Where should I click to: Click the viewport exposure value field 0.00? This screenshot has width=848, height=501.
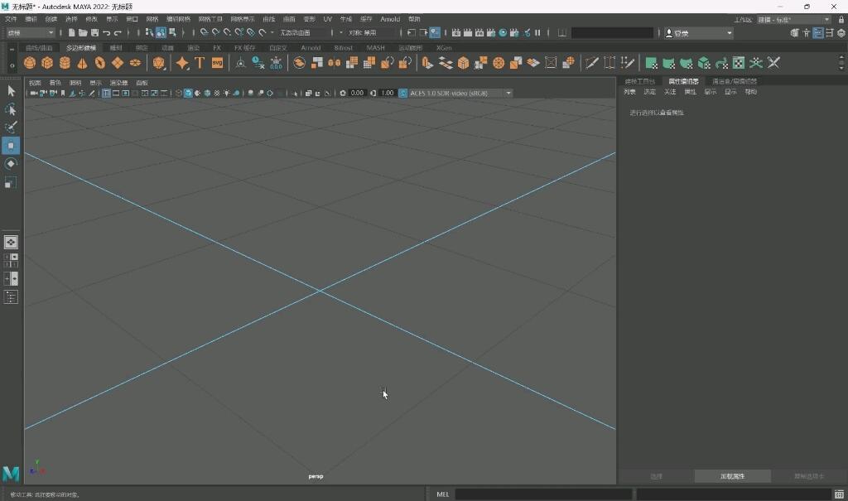click(357, 93)
